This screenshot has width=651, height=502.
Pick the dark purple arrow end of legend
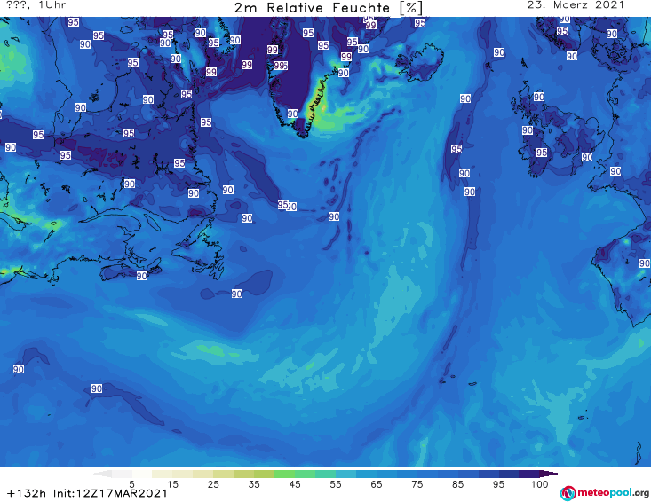[x=551, y=474]
